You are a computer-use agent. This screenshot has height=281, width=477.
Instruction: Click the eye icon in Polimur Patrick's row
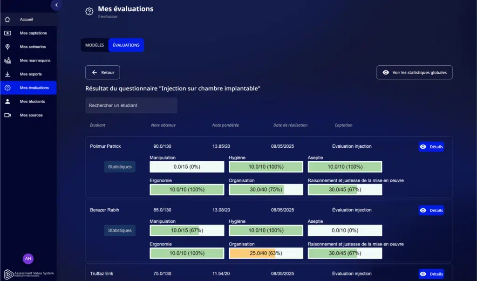tap(423, 147)
